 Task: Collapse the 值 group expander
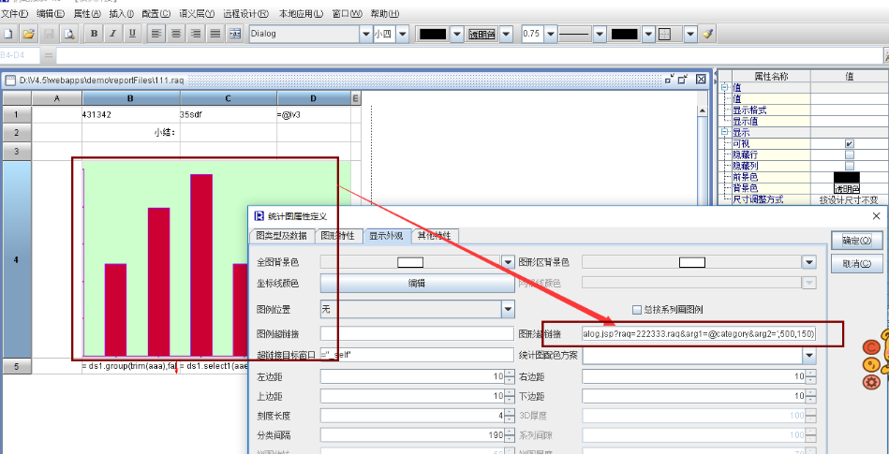point(724,88)
